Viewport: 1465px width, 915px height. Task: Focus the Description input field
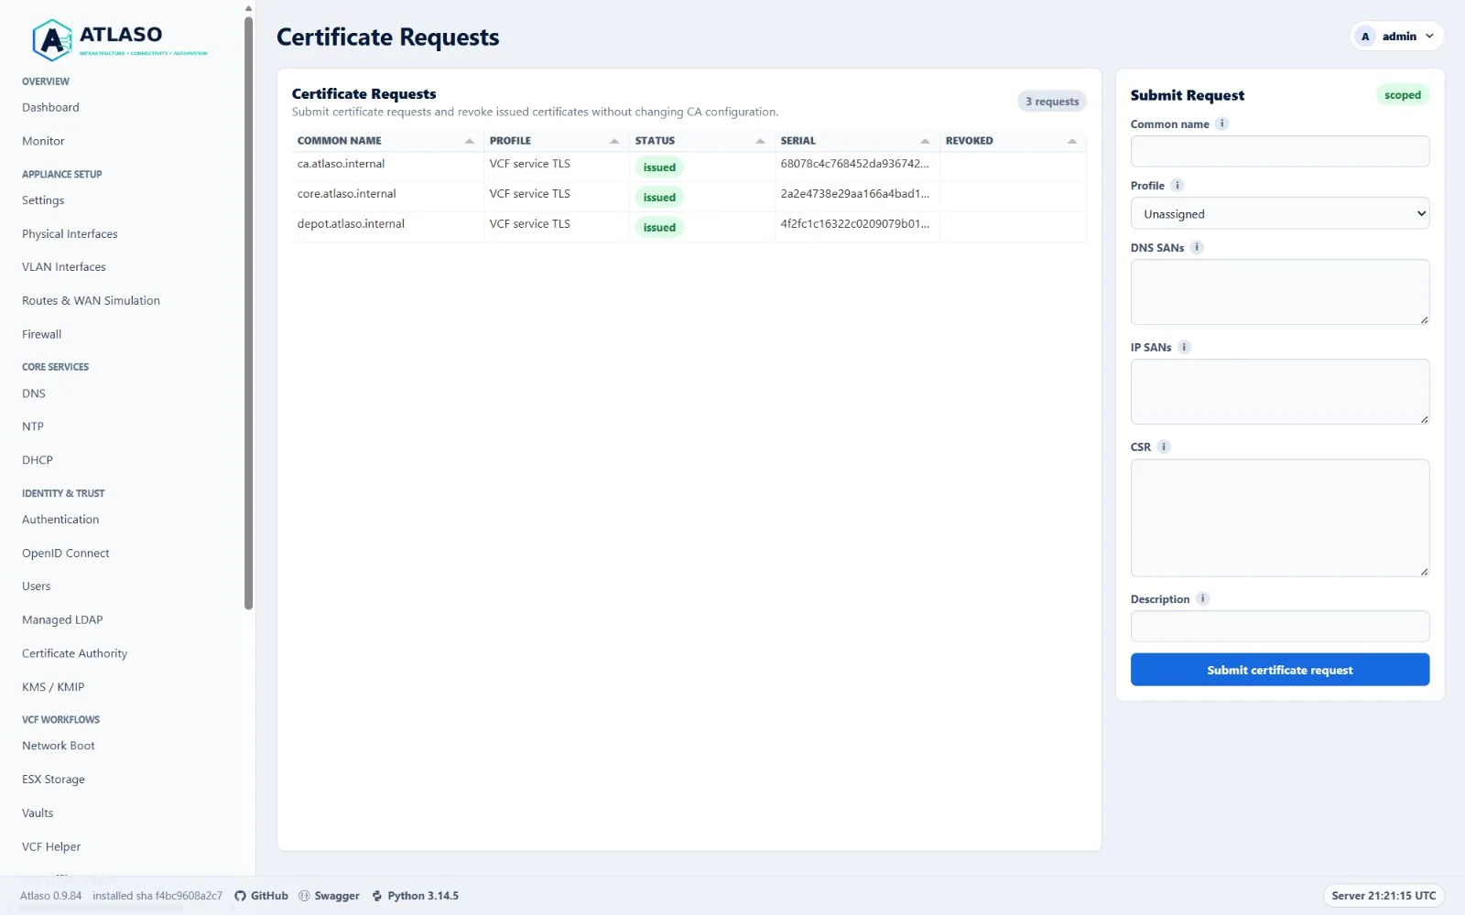pyautogui.click(x=1280, y=626)
